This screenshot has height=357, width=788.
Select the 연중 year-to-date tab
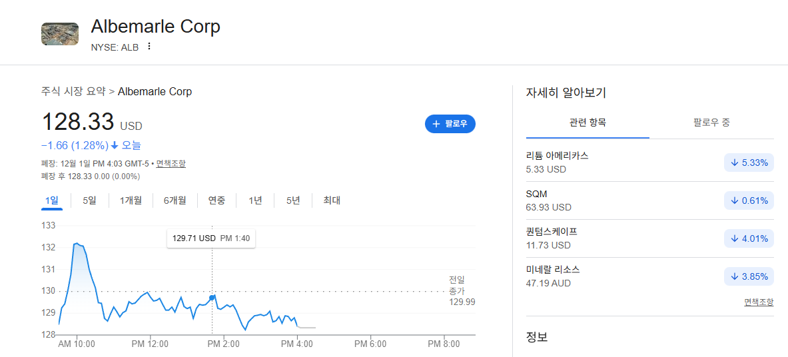217,200
